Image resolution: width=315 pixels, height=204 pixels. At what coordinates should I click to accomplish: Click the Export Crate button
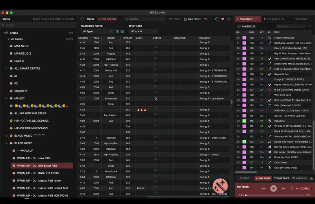pos(192,19)
